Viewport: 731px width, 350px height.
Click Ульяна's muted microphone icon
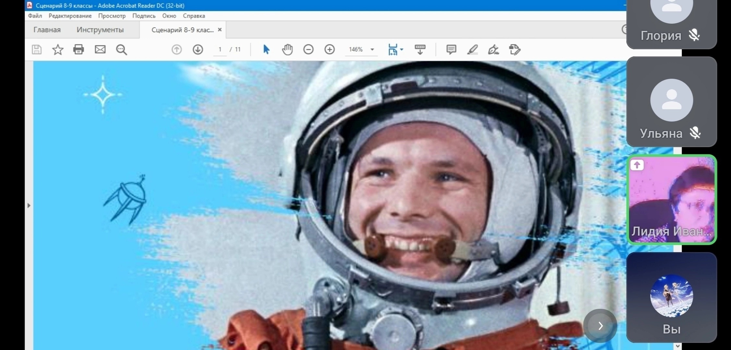695,133
